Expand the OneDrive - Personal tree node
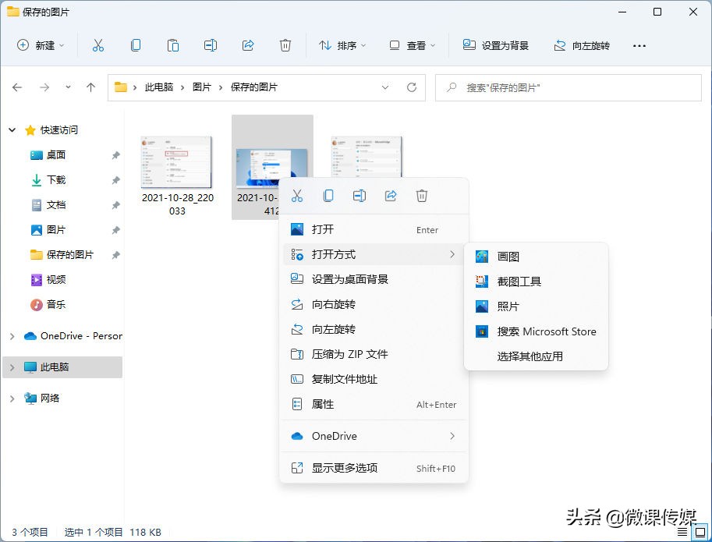Image resolution: width=712 pixels, height=542 pixels. point(12,336)
